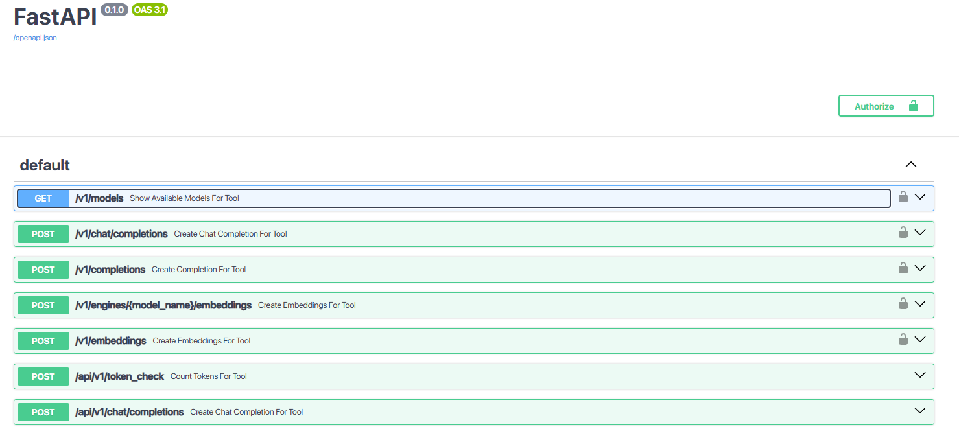Expand the /api/v1/chat/completions chevron arrow

[x=919, y=411]
